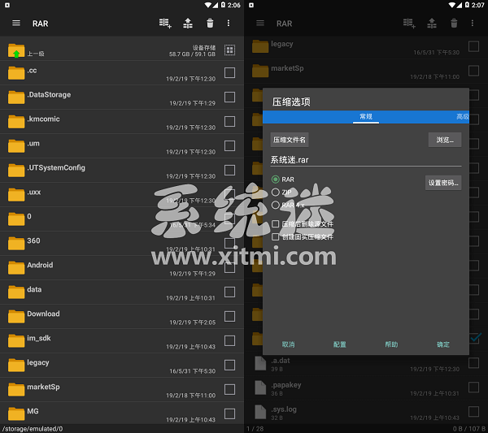Click the 帮助 help button
This screenshot has height=433, width=488.
click(391, 344)
